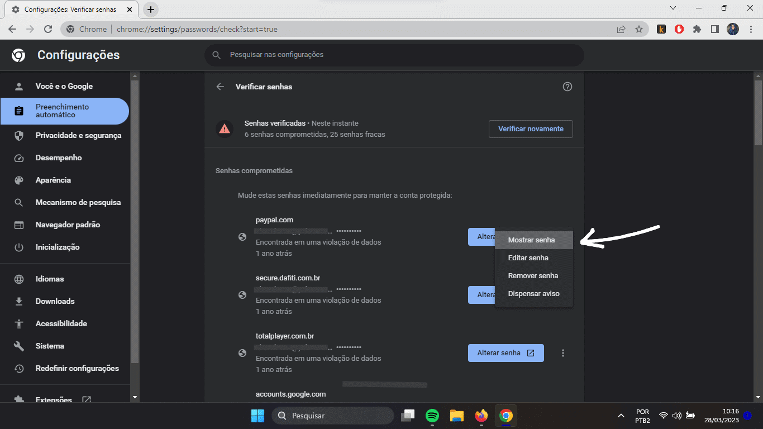This screenshot has width=763, height=429.
Task: Bookmark this page with star icon
Action: click(x=639, y=29)
